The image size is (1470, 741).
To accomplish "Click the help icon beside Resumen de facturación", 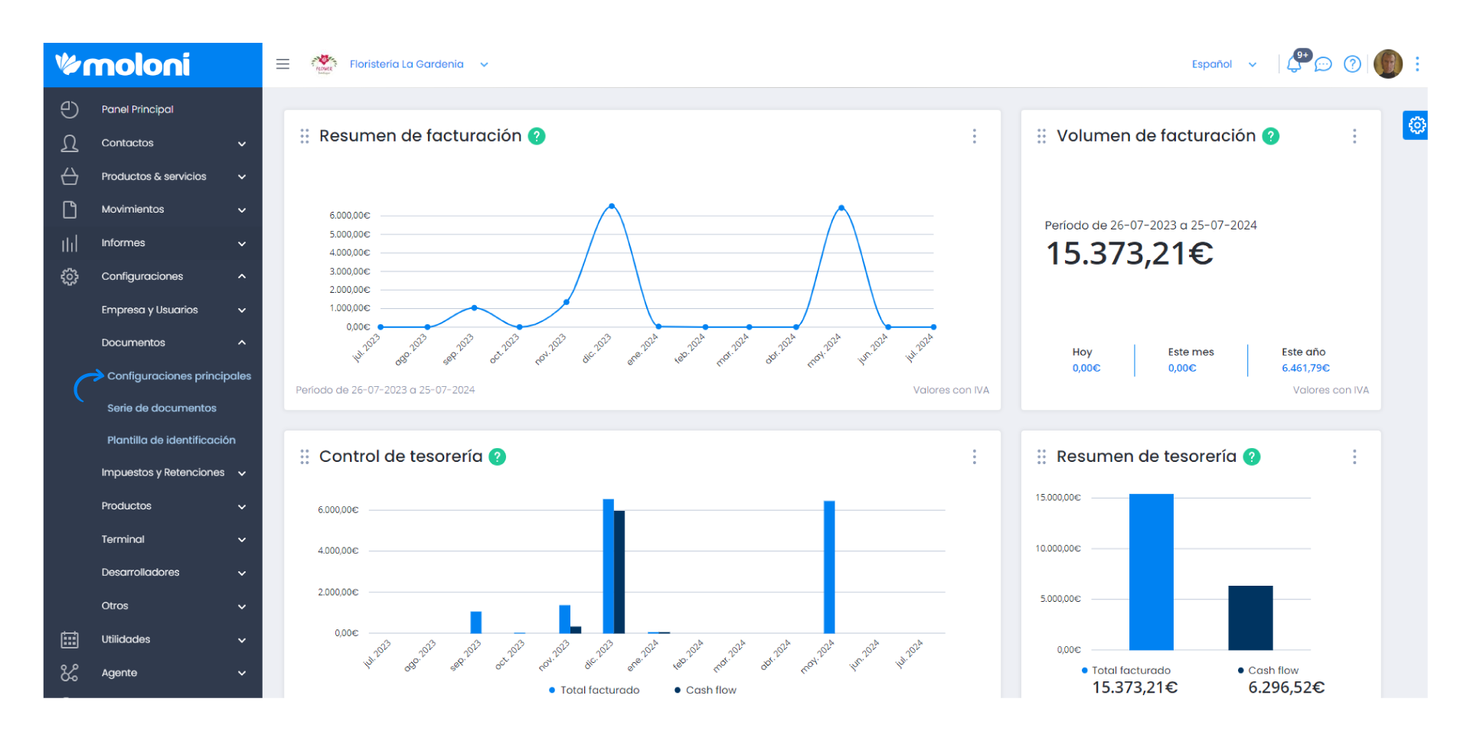I will [x=537, y=136].
